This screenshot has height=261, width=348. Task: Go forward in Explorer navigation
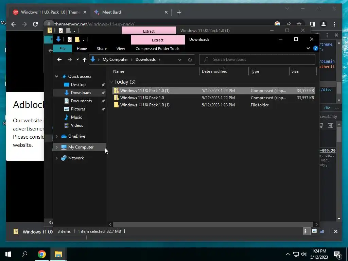(x=69, y=59)
